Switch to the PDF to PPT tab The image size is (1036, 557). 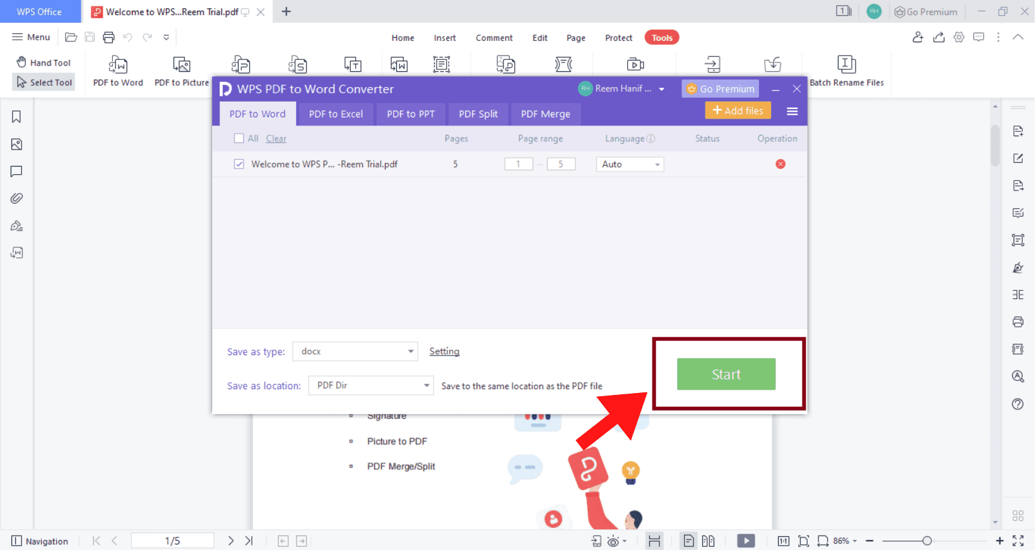(x=411, y=115)
